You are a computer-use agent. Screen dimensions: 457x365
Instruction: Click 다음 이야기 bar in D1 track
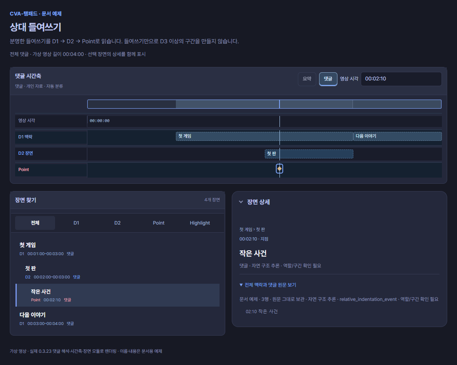[x=397, y=136]
